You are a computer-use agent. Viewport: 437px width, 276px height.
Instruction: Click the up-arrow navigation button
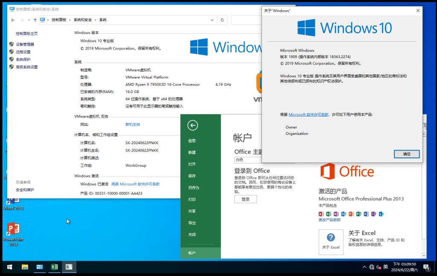[35, 20]
